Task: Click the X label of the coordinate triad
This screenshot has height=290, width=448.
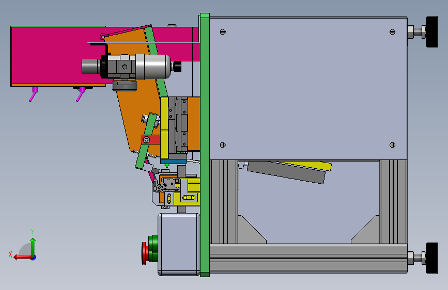Action: coord(10,254)
